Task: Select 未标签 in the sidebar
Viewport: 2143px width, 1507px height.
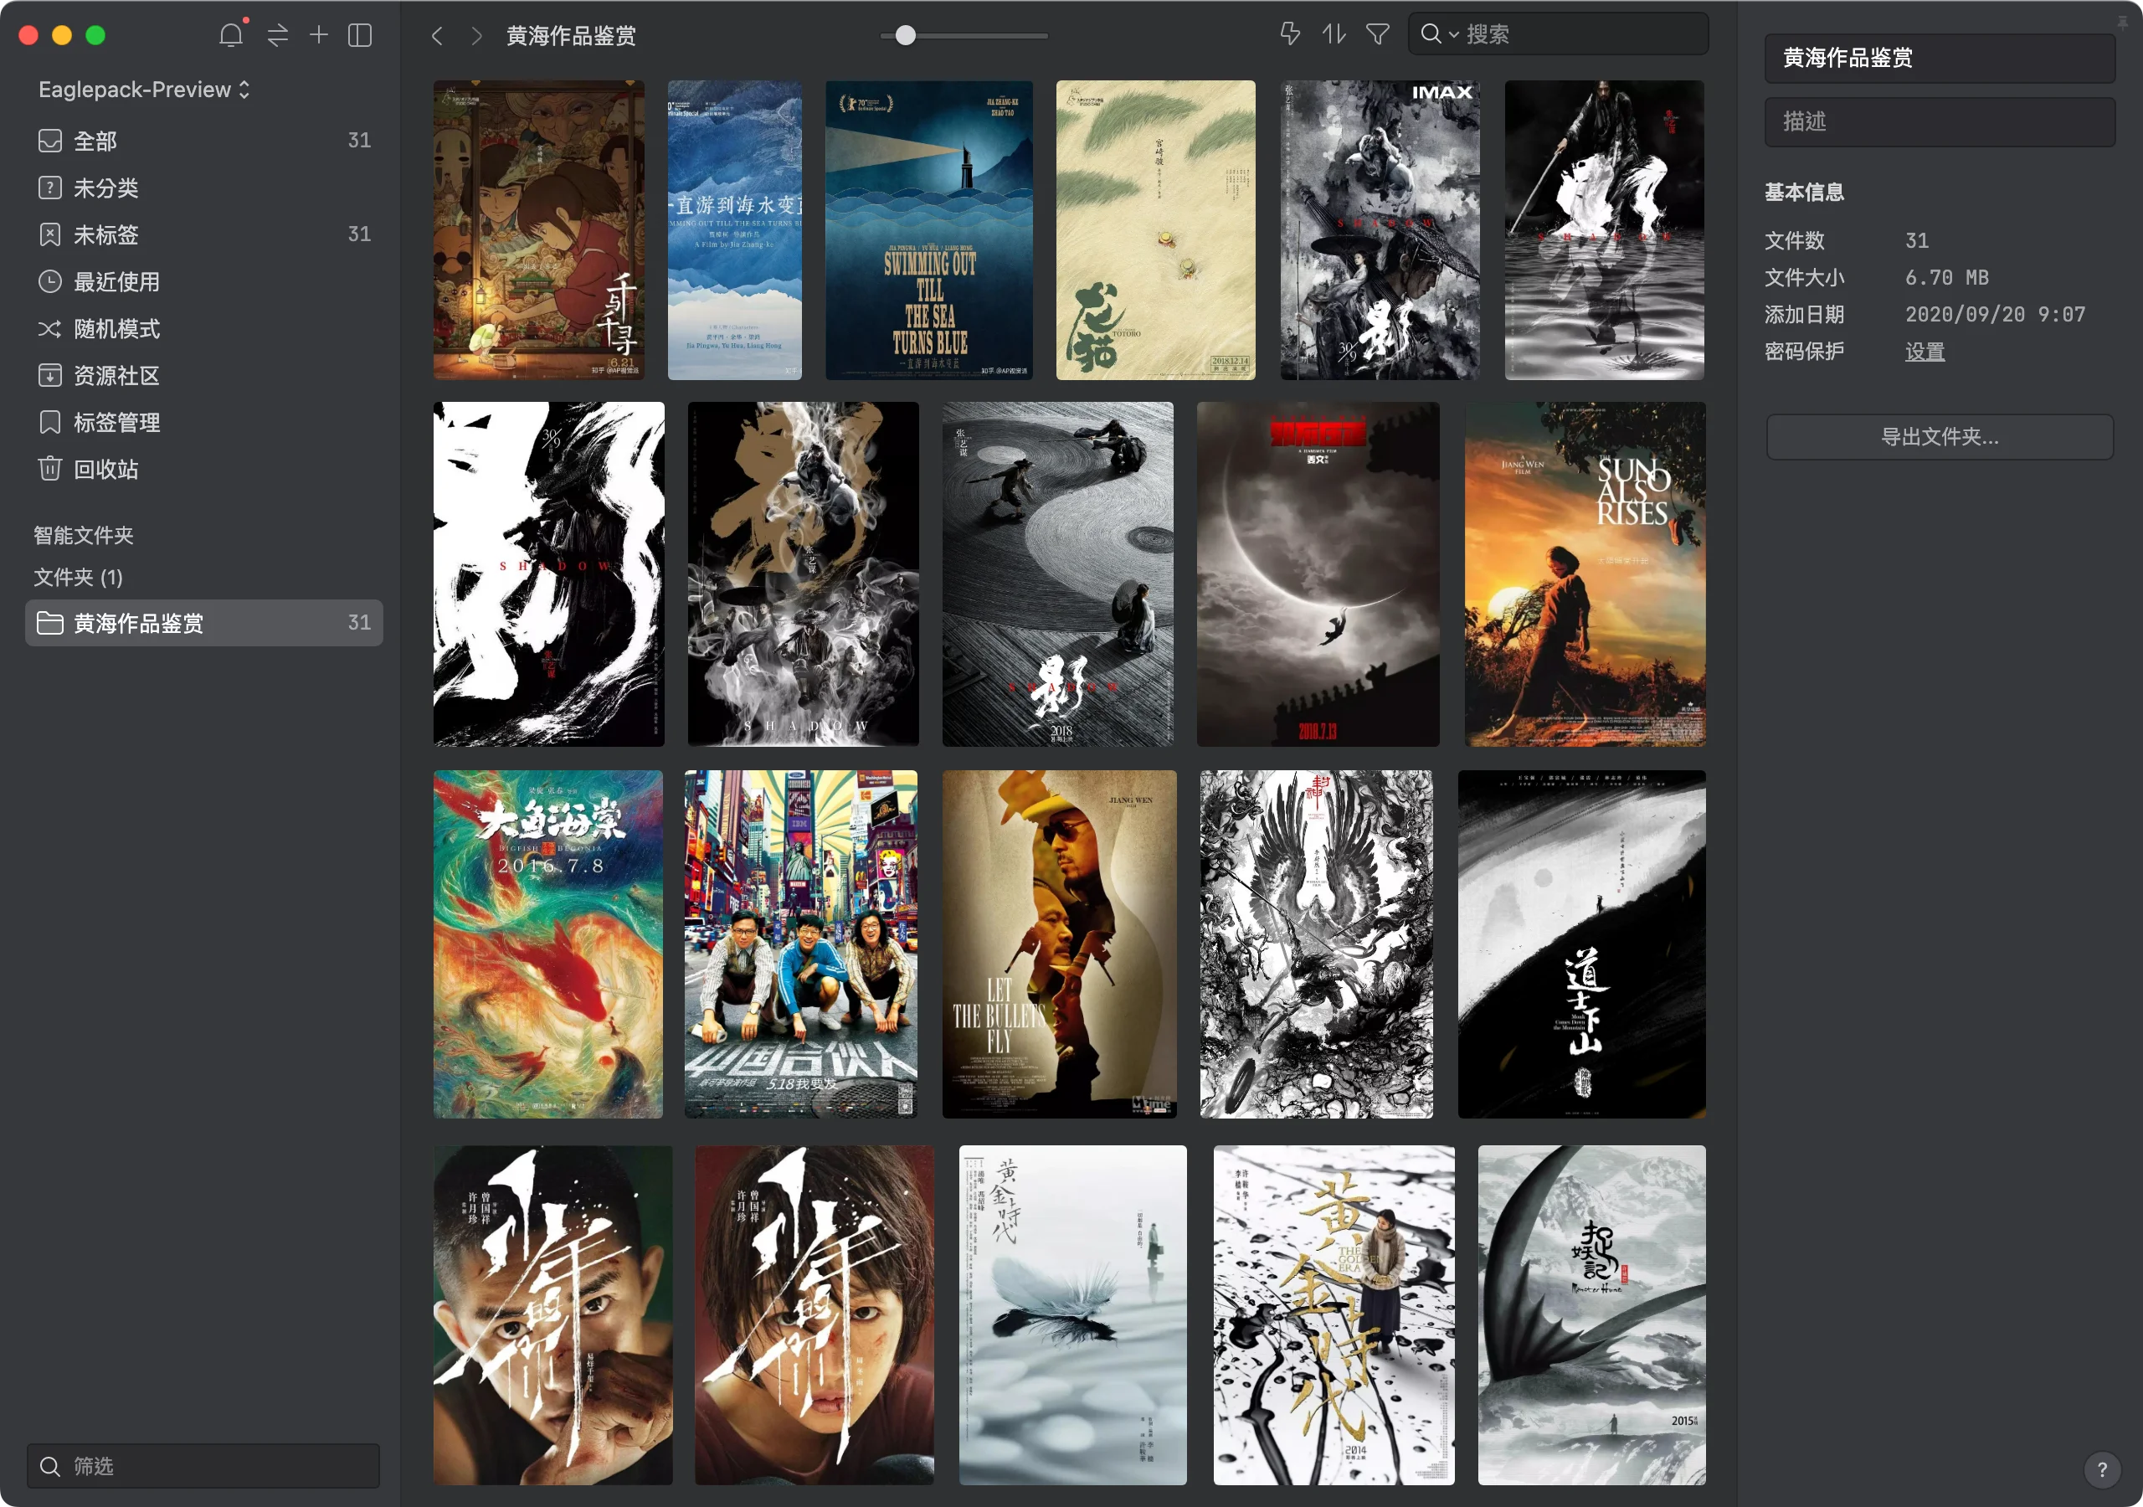Action: click(203, 234)
